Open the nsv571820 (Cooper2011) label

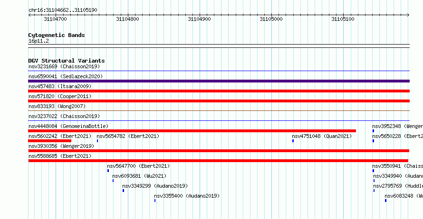click(60, 96)
